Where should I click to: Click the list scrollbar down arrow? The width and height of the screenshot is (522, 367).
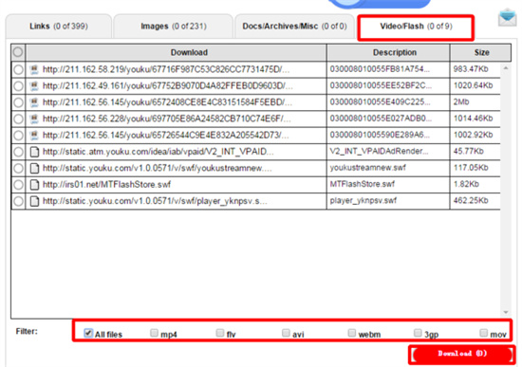click(x=506, y=312)
